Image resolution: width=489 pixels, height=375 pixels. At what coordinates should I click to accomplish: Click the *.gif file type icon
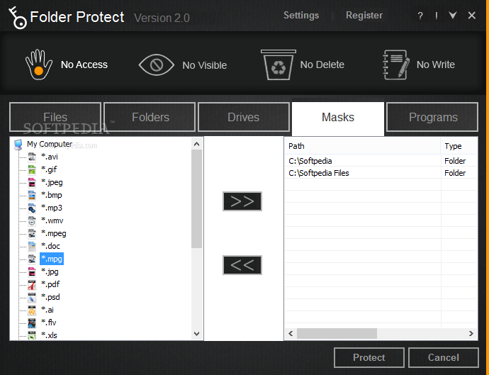coord(32,169)
